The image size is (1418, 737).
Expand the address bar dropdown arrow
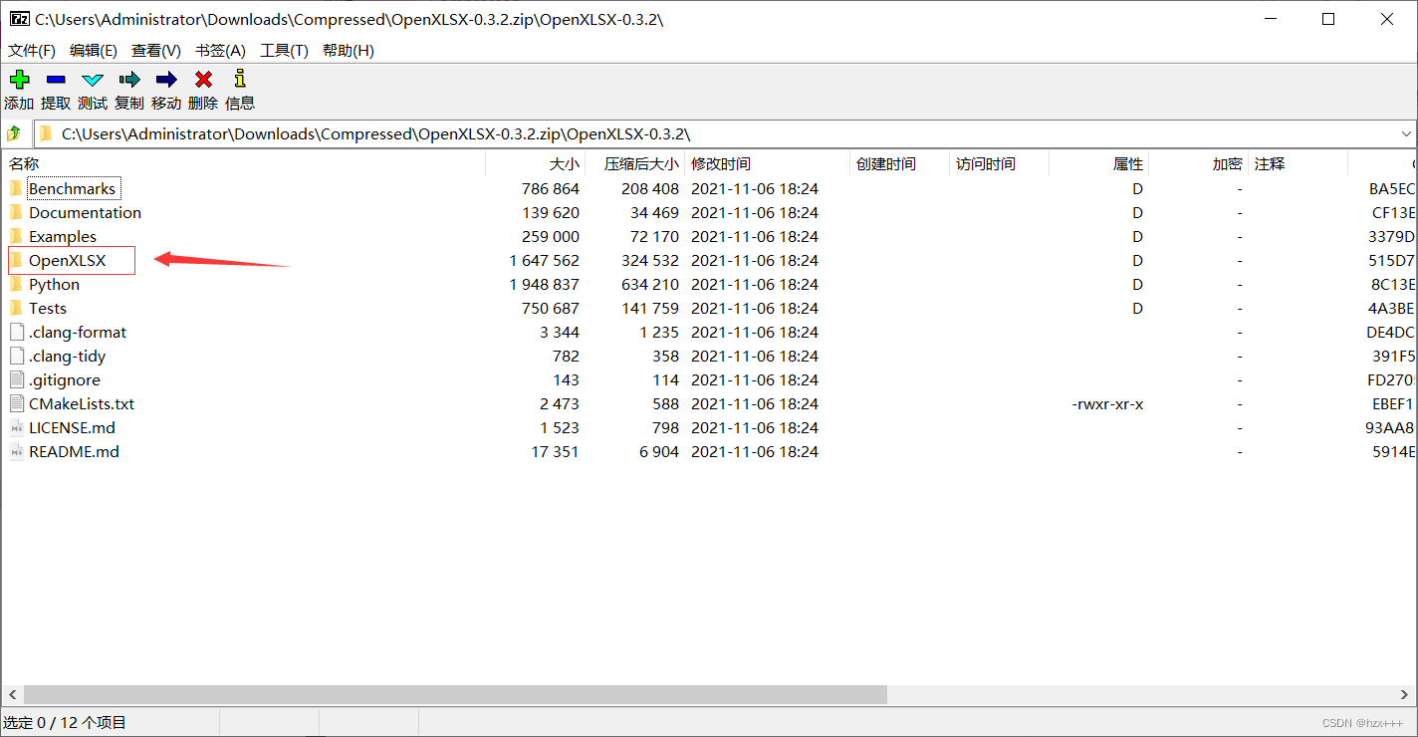[1406, 132]
